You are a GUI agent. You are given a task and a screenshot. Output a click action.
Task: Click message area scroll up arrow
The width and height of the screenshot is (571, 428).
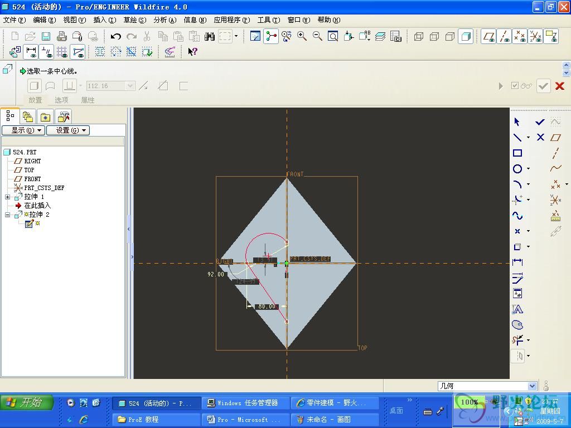(x=566, y=65)
